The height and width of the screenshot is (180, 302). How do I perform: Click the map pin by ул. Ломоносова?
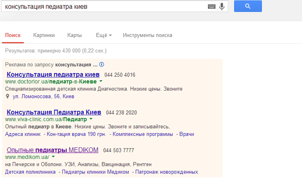(8, 96)
